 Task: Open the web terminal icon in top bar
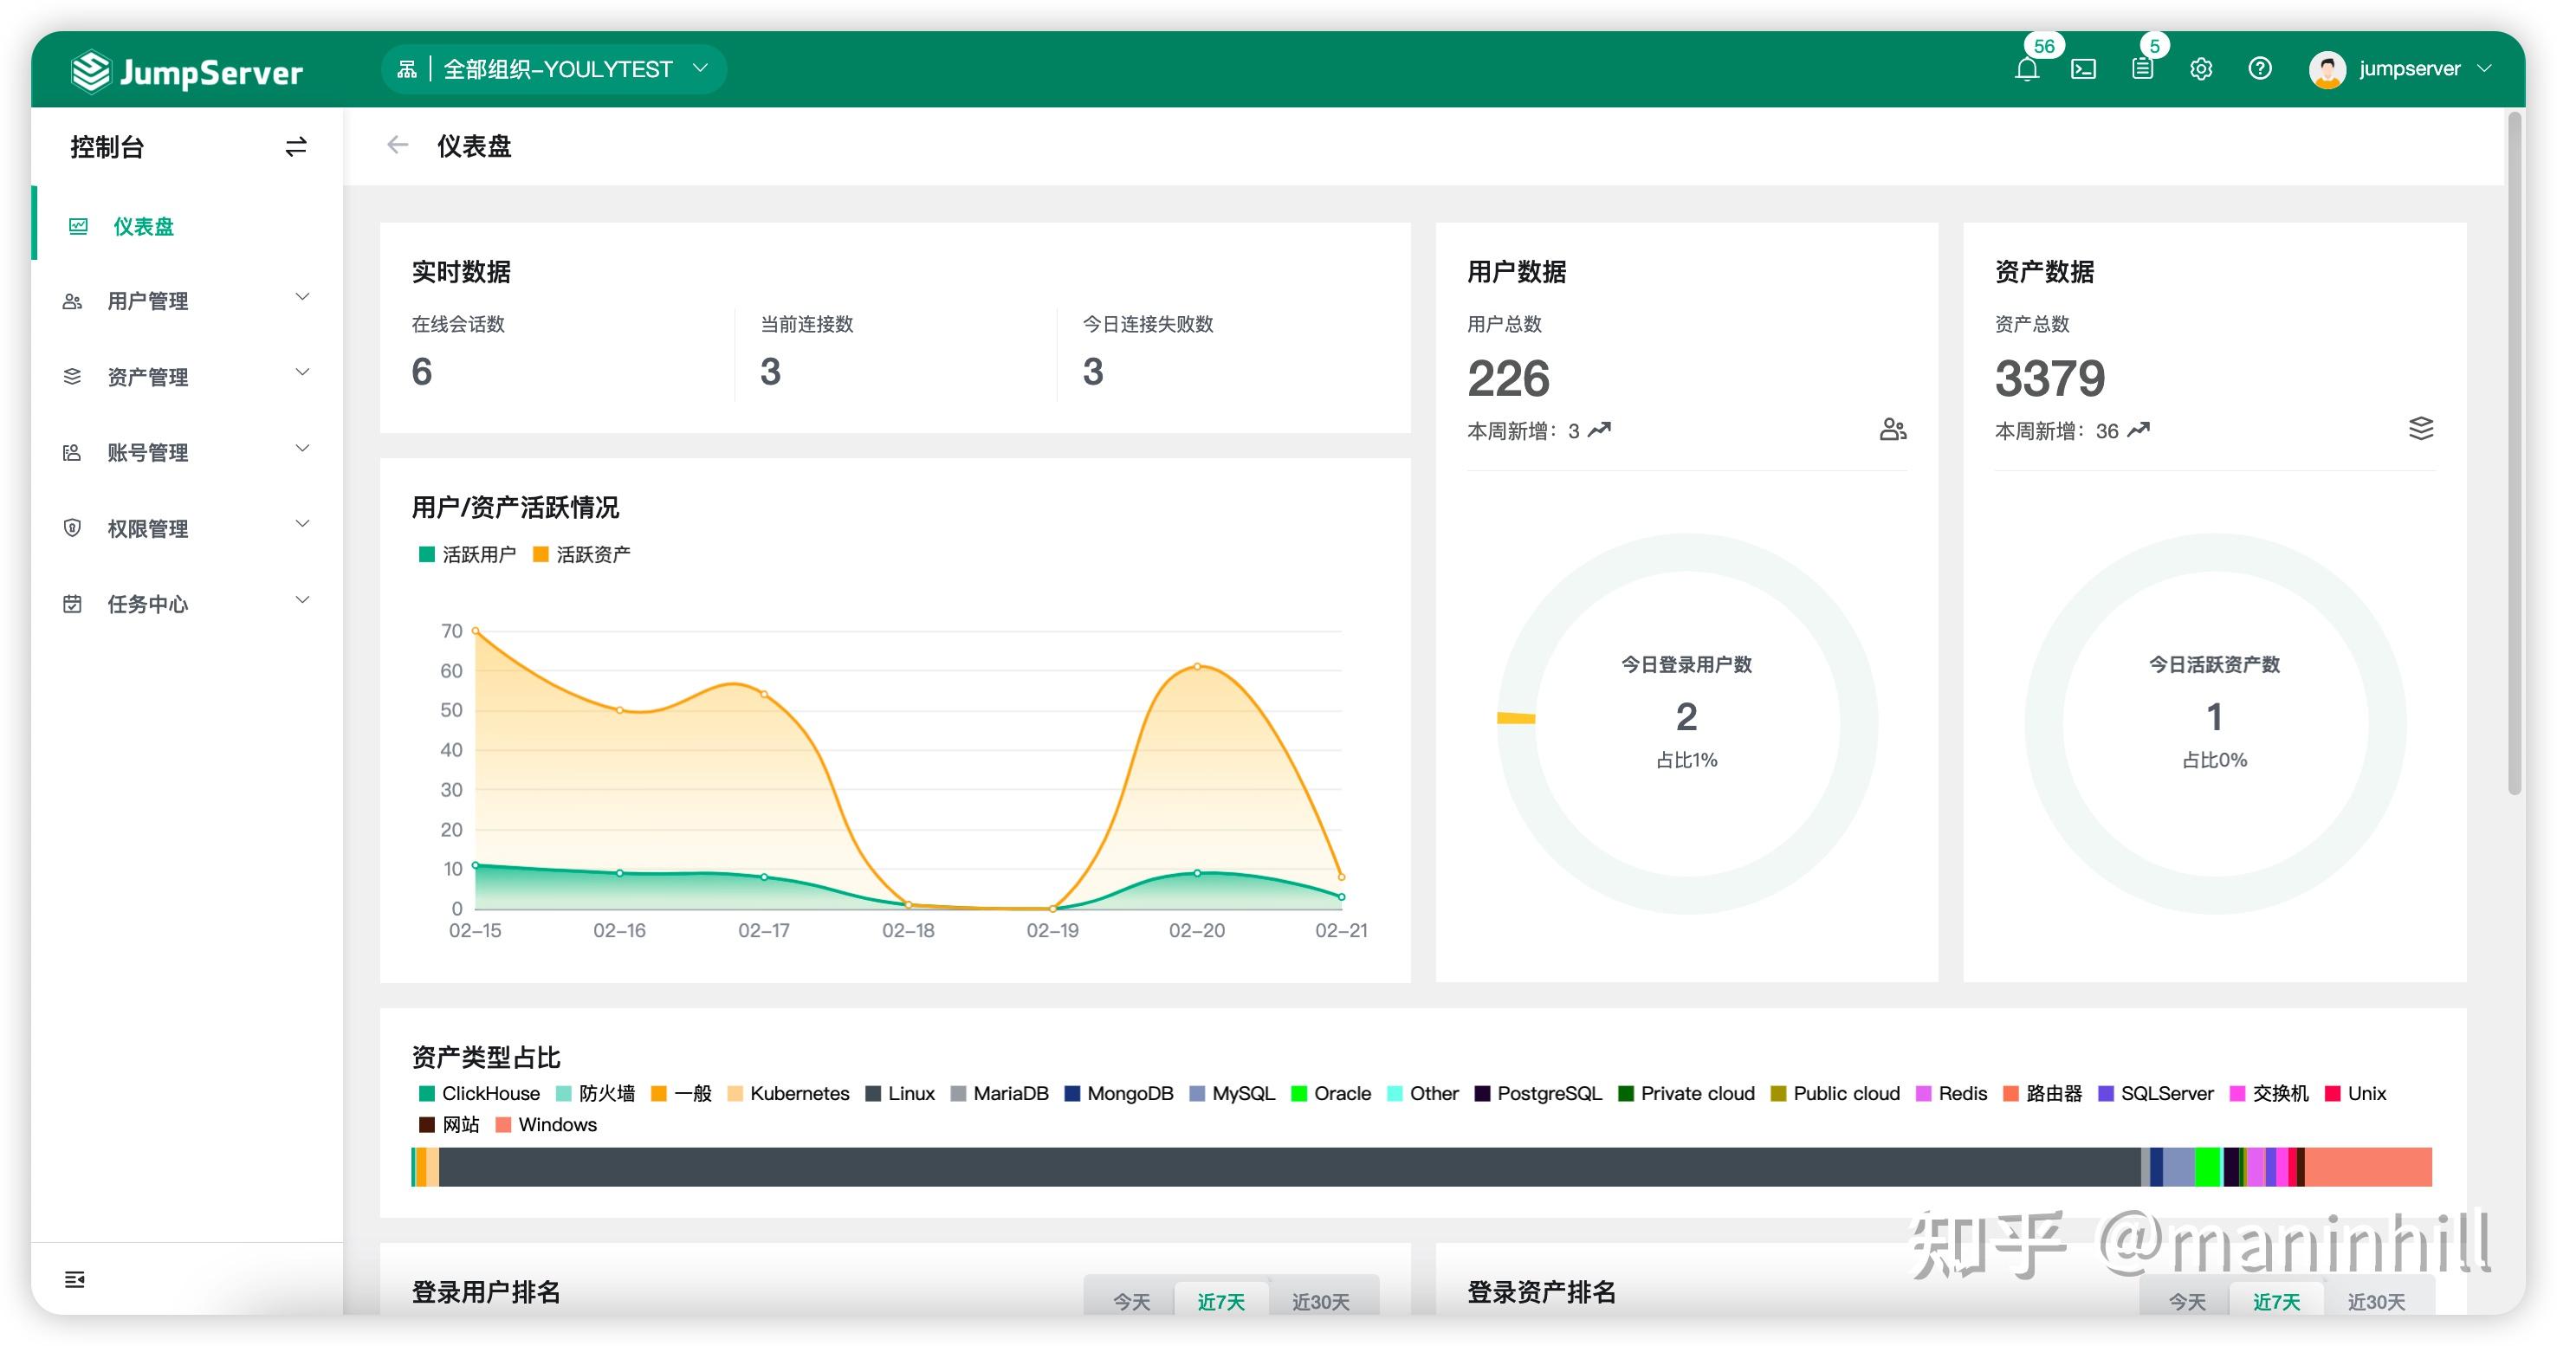(2085, 68)
